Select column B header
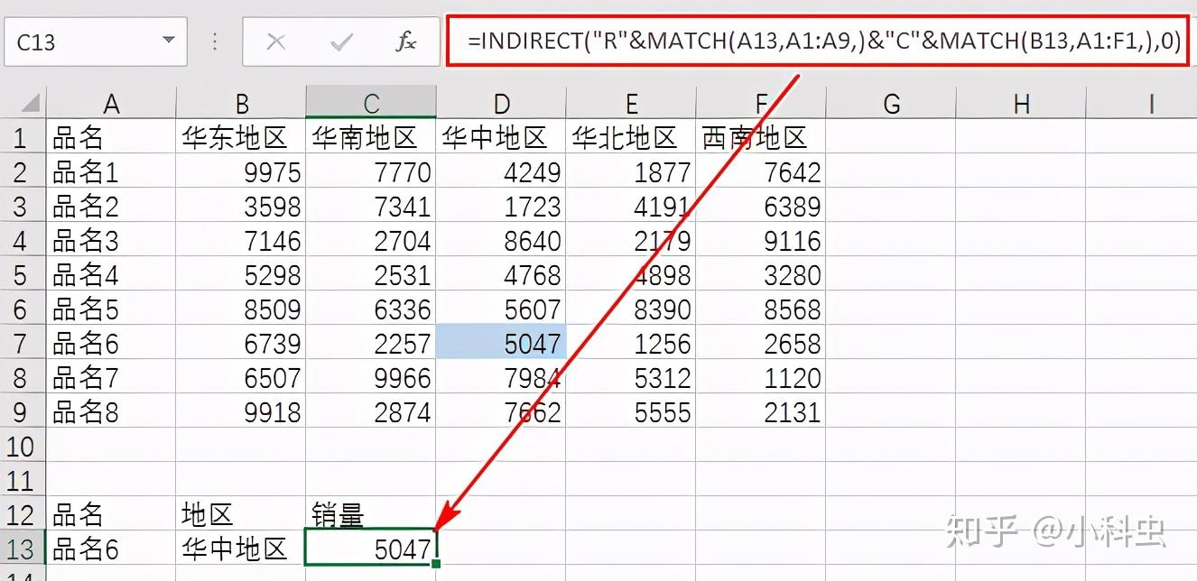 click(241, 104)
